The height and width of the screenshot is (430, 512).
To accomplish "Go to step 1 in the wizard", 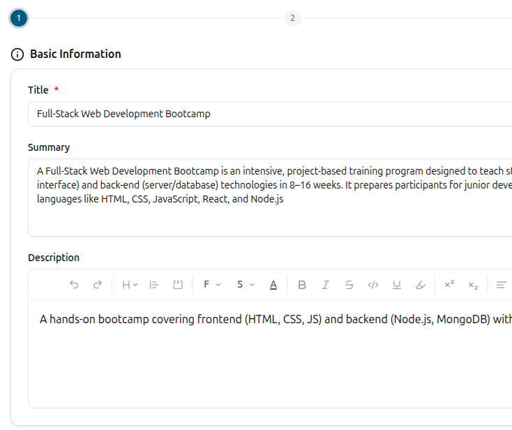I will pyautogui.click(x=19, y=18).
